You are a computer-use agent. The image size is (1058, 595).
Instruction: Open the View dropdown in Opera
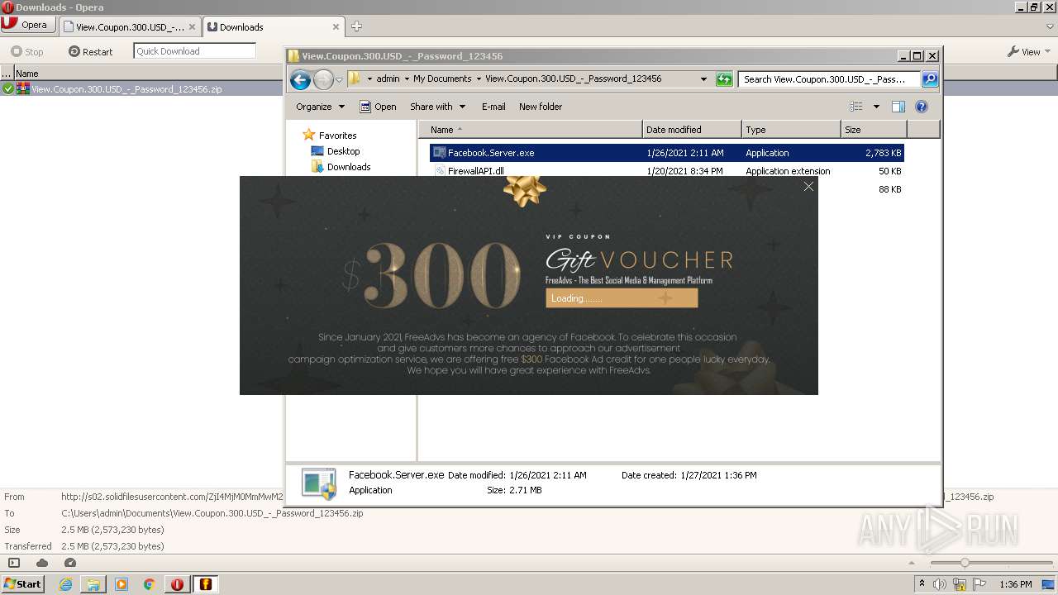[1028, 51]
